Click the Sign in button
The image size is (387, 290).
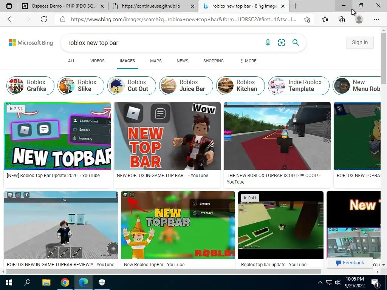pos(360,42)
